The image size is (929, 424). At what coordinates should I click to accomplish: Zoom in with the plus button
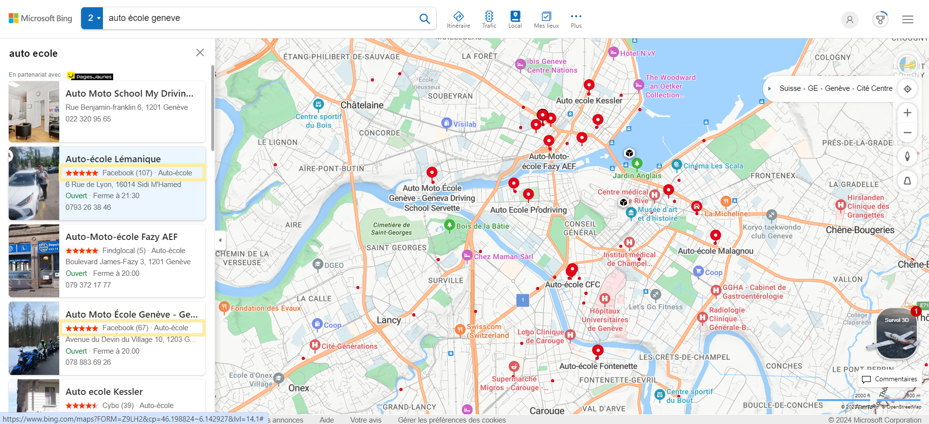[907, 113]
